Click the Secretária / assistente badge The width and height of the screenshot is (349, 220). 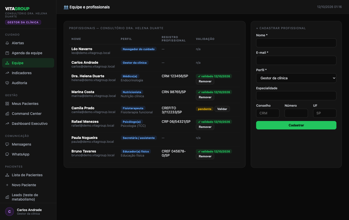[139, 138]
